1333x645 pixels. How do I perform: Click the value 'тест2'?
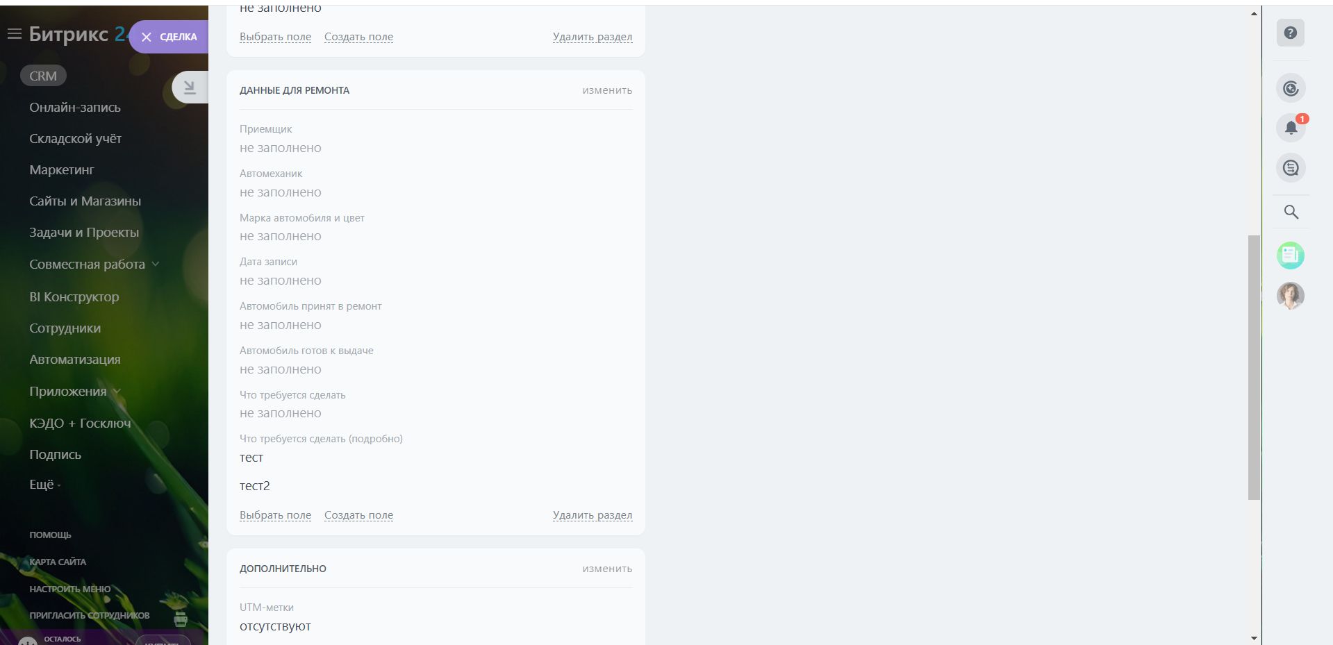(255, 486)
